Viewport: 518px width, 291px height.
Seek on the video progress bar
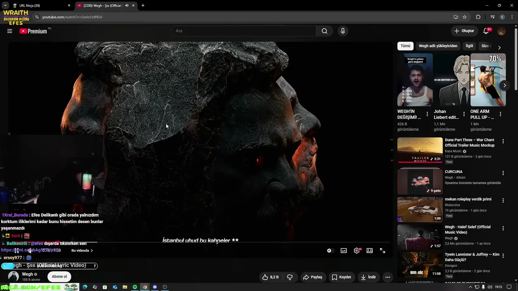200,242
